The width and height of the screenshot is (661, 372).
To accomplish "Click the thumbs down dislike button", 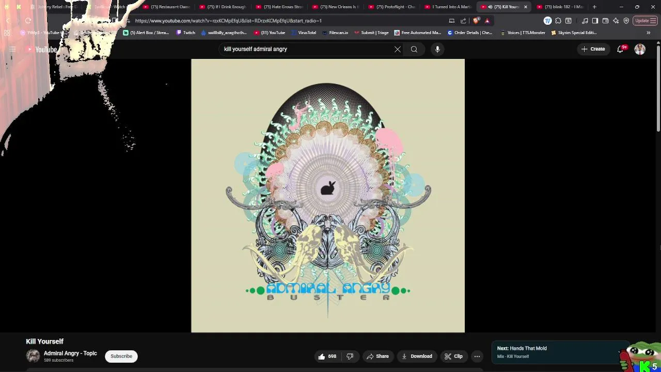I will pyautogui.click(x=350, y=356).
